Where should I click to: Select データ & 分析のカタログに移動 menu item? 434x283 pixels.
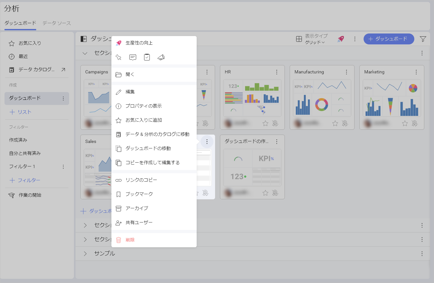click(x=154, y=135)
